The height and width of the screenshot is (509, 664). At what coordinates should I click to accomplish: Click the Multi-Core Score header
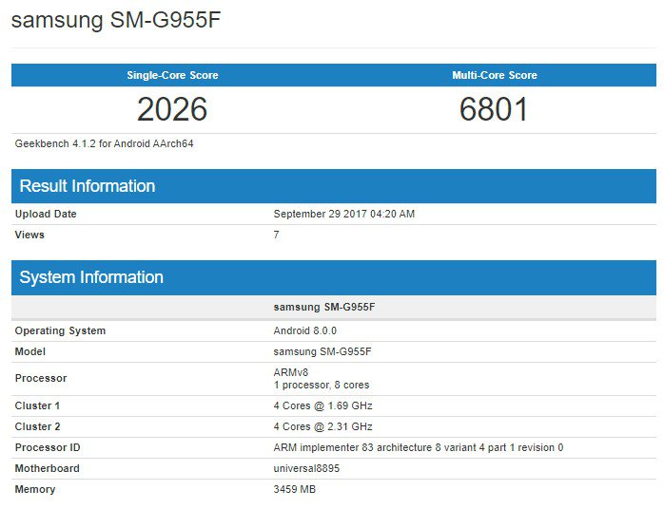pyautogui.click(x=494, y=75)
